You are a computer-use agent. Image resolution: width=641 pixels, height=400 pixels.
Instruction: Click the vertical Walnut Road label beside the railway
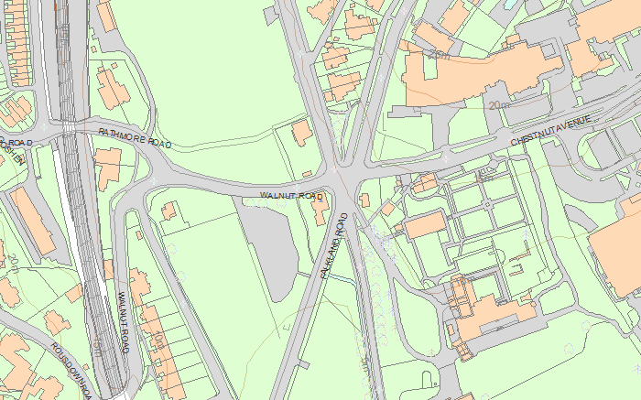pyautogui.click(x=124, y=322)
